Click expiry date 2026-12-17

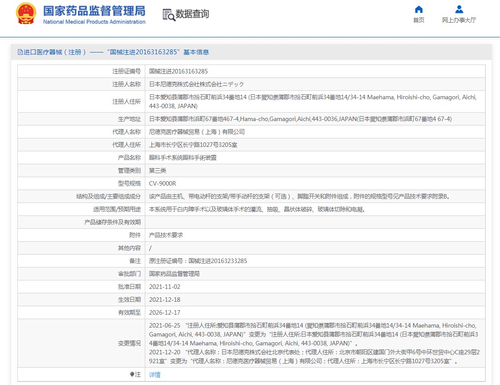point(164,312)
